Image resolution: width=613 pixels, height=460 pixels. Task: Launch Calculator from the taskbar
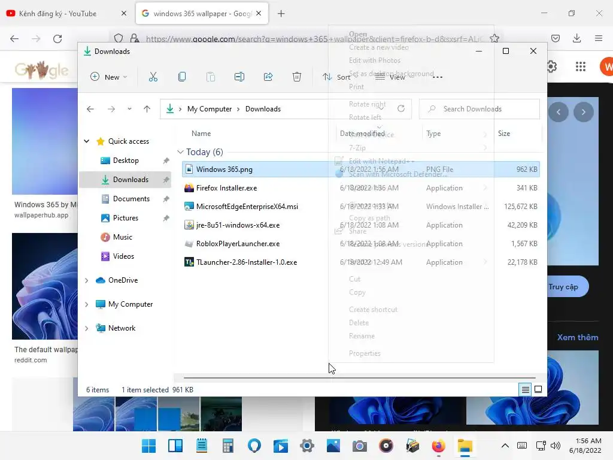coord(227,446)
